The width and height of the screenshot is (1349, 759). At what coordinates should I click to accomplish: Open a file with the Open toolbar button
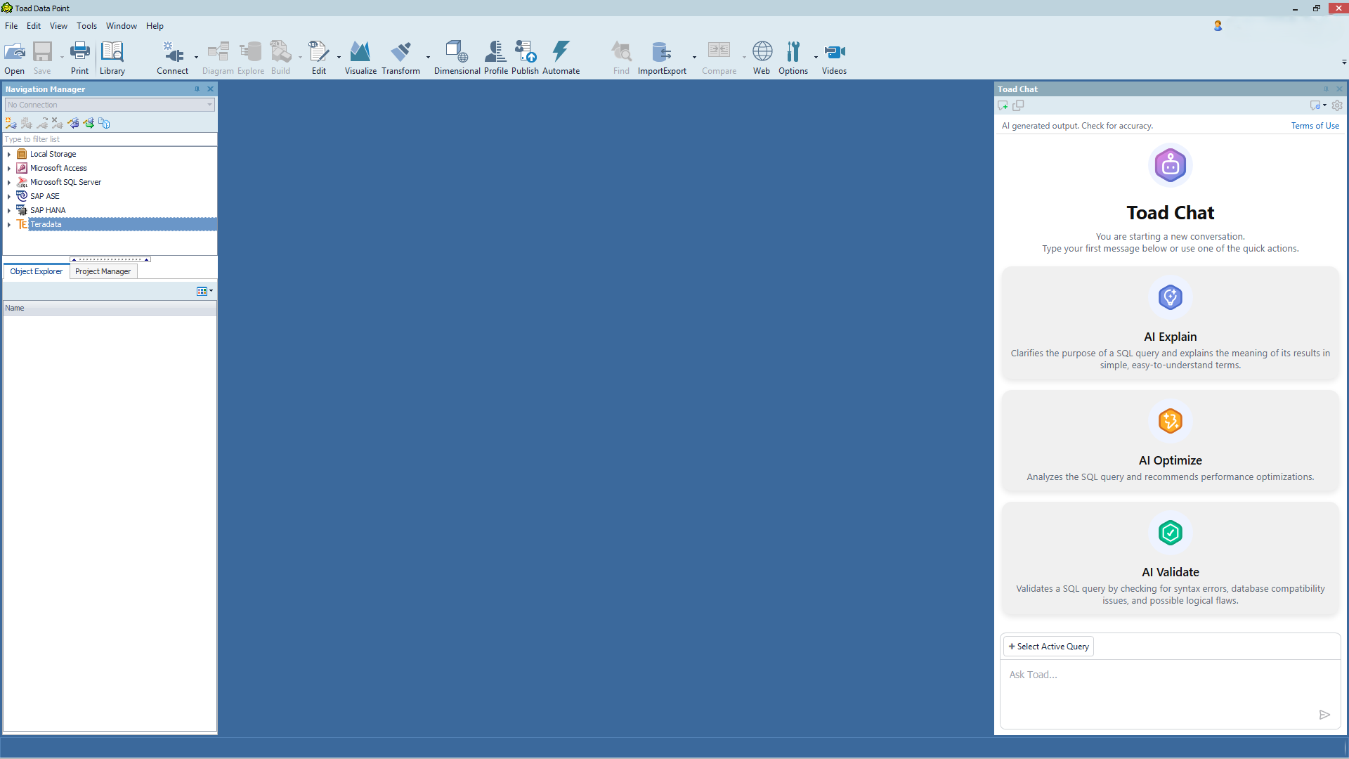click(15, 58)
